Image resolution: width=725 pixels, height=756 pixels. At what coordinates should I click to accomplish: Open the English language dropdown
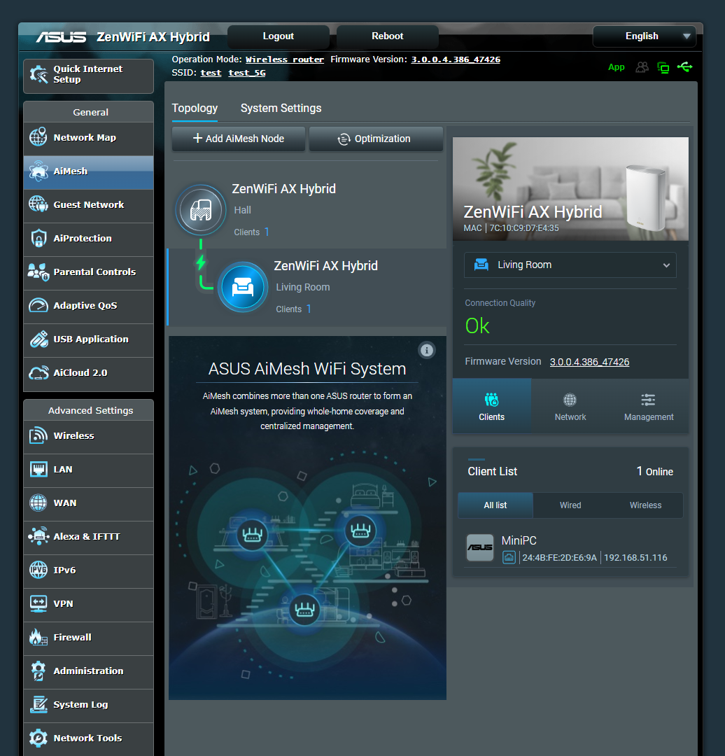(643, 36)
